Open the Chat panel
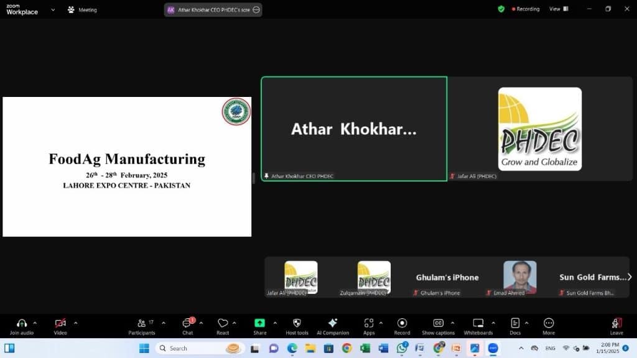637x358 pixels. click(187, 324)
